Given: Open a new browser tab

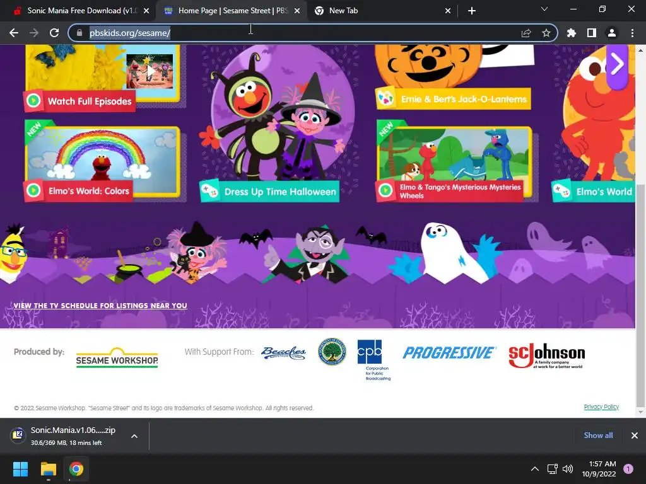Looking at the screenshot, I should 472,11.
